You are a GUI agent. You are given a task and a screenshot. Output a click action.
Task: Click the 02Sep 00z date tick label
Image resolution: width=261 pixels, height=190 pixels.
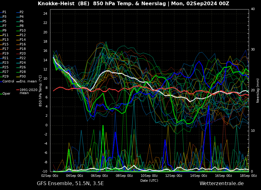tap(50, 176)
